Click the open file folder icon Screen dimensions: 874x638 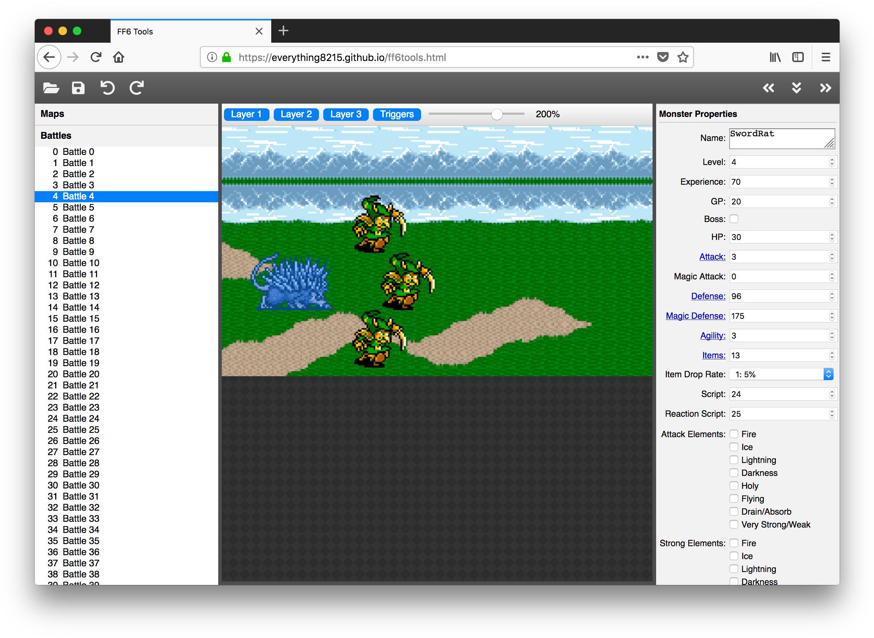[x=51, y=88]
